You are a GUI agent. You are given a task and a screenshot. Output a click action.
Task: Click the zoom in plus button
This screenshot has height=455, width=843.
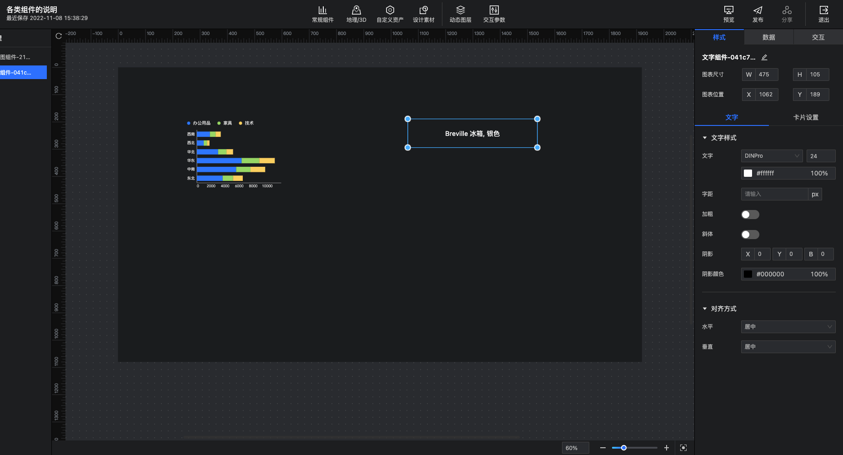666,448
